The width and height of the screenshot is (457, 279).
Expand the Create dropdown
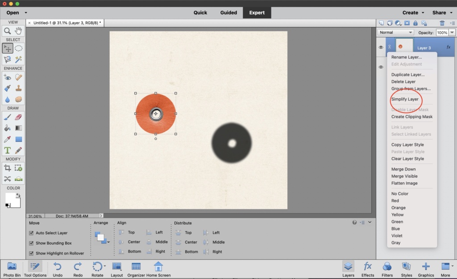[423, 13]
